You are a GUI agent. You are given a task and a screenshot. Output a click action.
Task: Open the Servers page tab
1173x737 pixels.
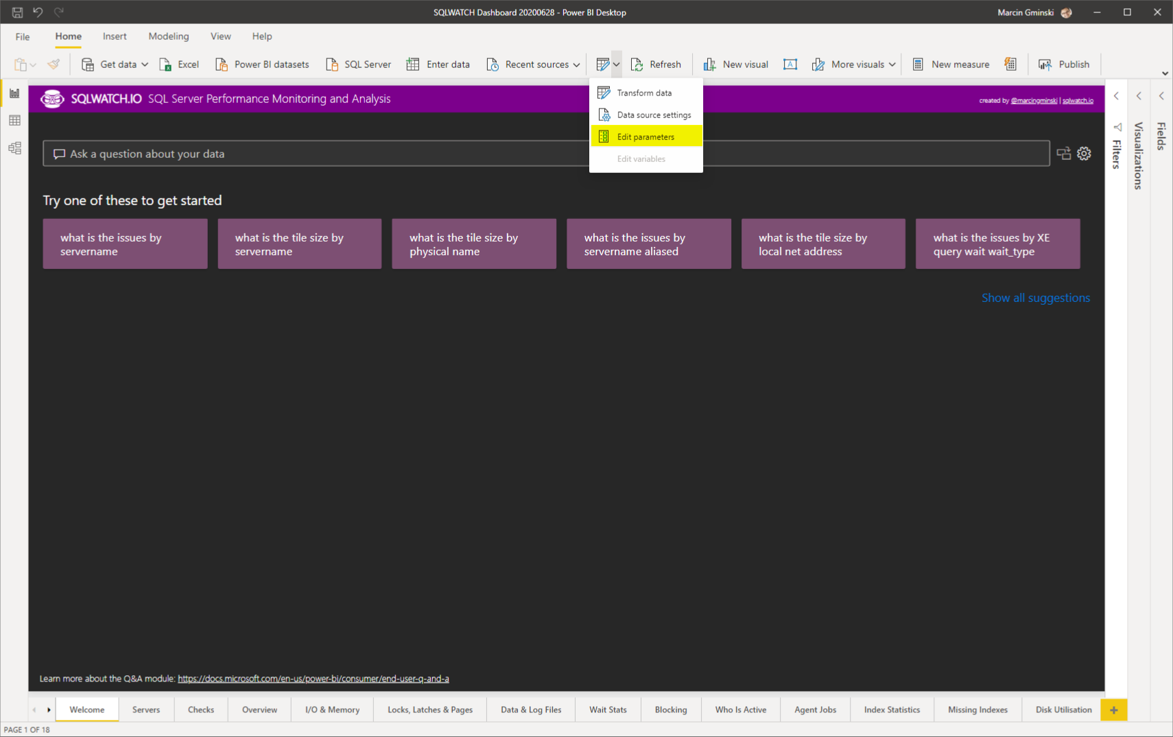[x=146, y=710]
